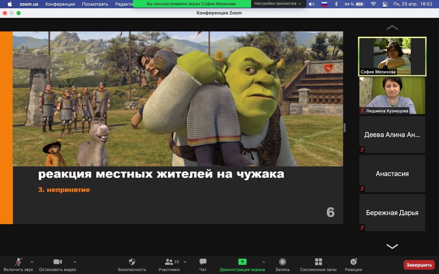This screenshot has width=439, height=274.
Task: Open the Bluetooth menu bar icon
Action: (x=336, y=4)
